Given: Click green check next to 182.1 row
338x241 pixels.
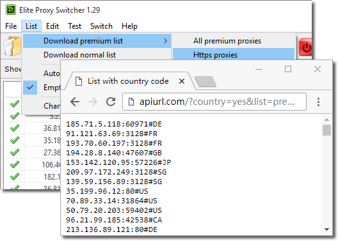Looking at the screenshot, I should (x=15, y=176).
